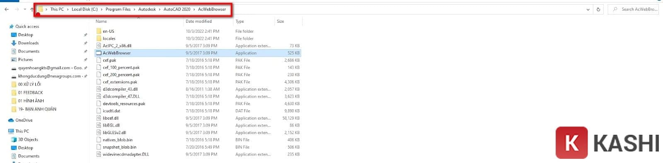This screenshot has width=663, height=163.
Task: Select cef_200_percent.pak file icon
Action: tap(99, 74)
